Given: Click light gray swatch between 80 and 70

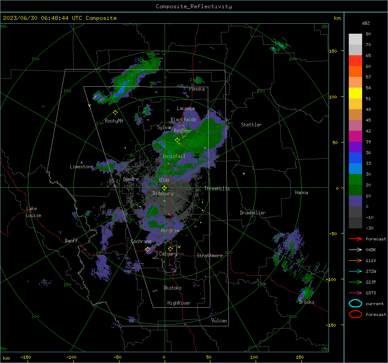Looking at the screenshot, I should coord(355,39).
